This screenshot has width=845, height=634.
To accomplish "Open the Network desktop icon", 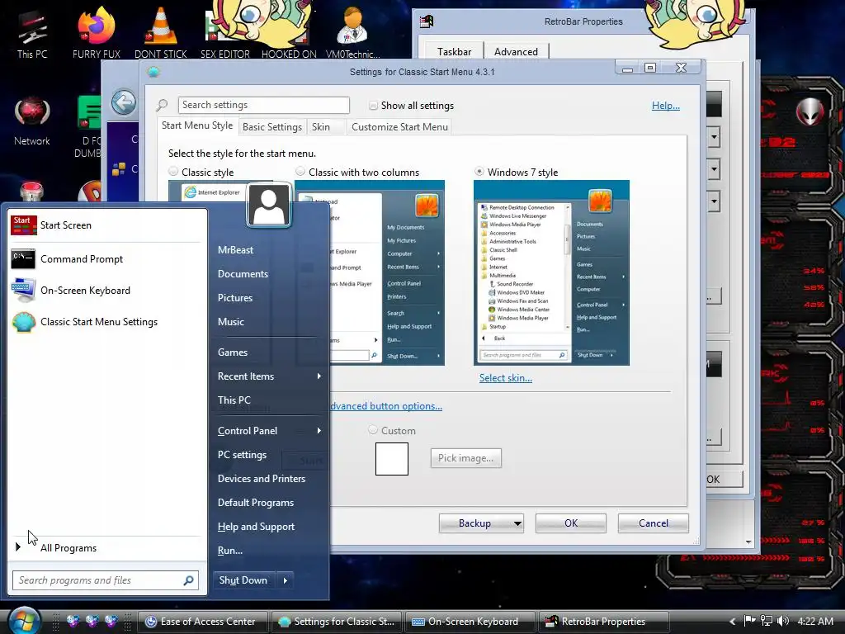I will pyautogui.click(x=32, y=121).
